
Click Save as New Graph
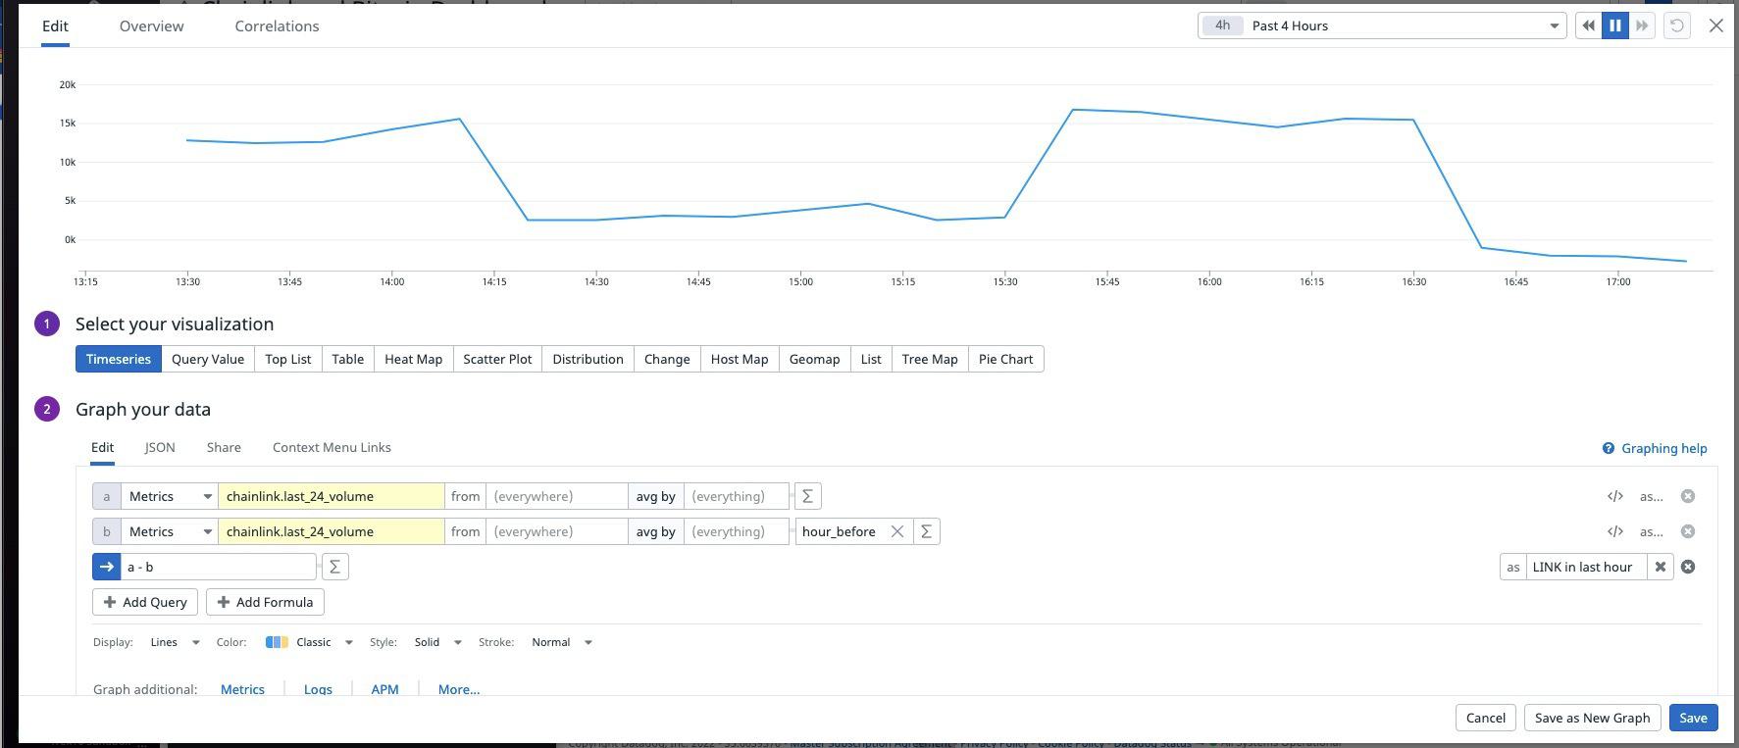click(x=1592, y=718)
